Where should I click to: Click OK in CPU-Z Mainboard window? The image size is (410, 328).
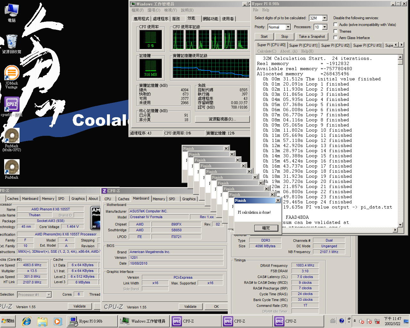click(x=216, y=307)
